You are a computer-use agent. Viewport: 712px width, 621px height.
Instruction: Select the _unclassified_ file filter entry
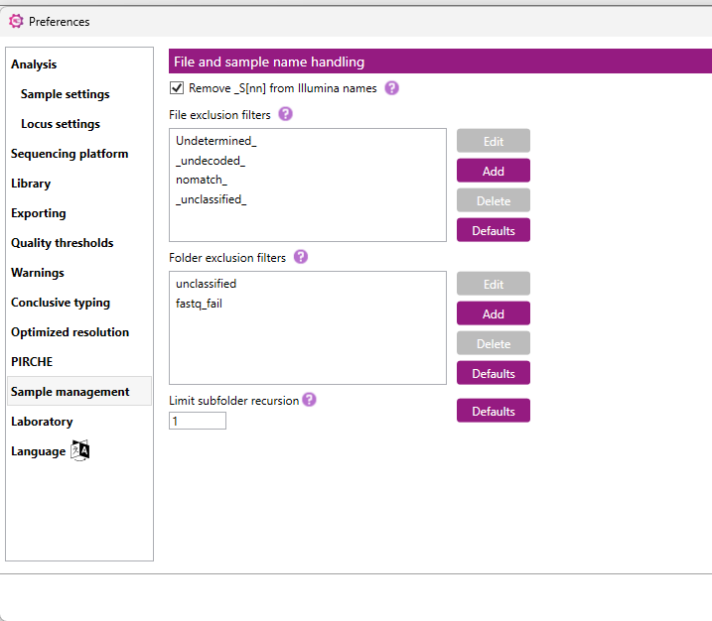tap(212, 199)
